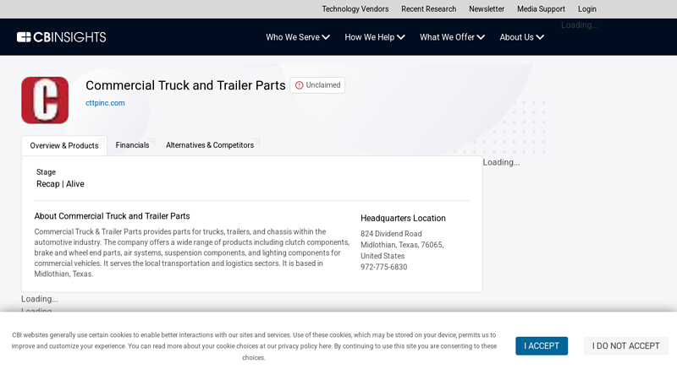Image resolution: width=677 pixels, height=380 pixels.
Task: Select the Overview & Products tab
Action: (64, 145)
